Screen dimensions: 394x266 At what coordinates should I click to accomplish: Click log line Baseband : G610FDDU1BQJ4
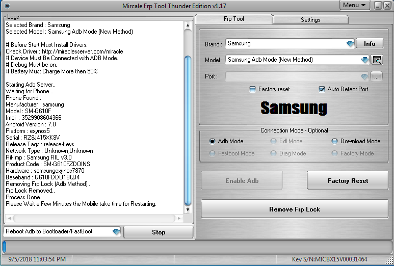coord(42,177)
